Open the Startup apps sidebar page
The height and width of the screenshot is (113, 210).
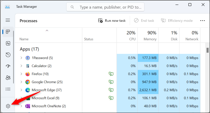click(x=8, y=66)
